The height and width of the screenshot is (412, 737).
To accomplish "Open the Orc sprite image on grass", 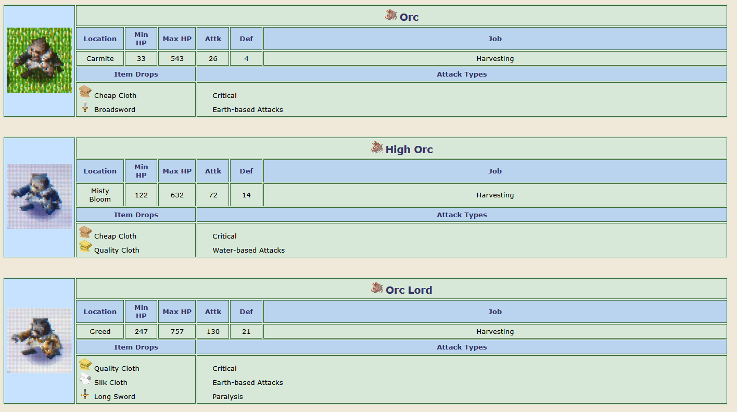I will pyautogui.click(x=40, y=60).
